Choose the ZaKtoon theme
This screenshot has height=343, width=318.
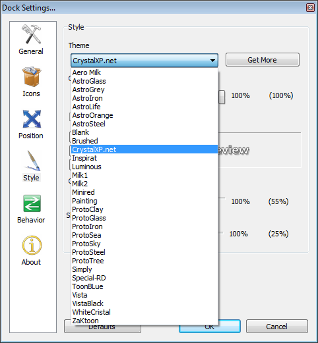tap(85, 321)
